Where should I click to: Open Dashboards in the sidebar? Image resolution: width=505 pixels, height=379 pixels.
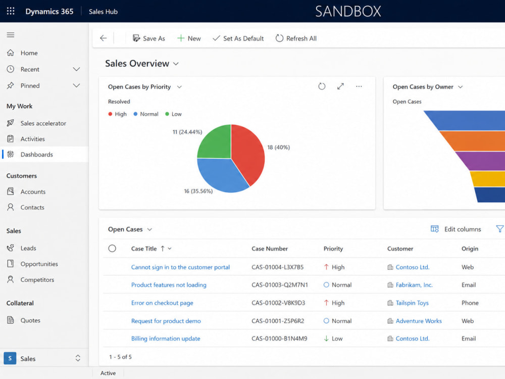[x=44, y=154]
